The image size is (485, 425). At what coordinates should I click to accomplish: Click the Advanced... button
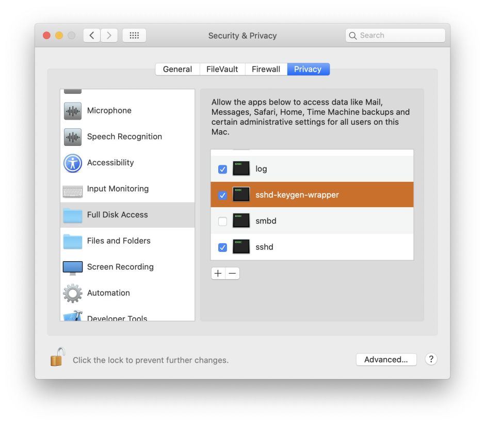[386, 360]
